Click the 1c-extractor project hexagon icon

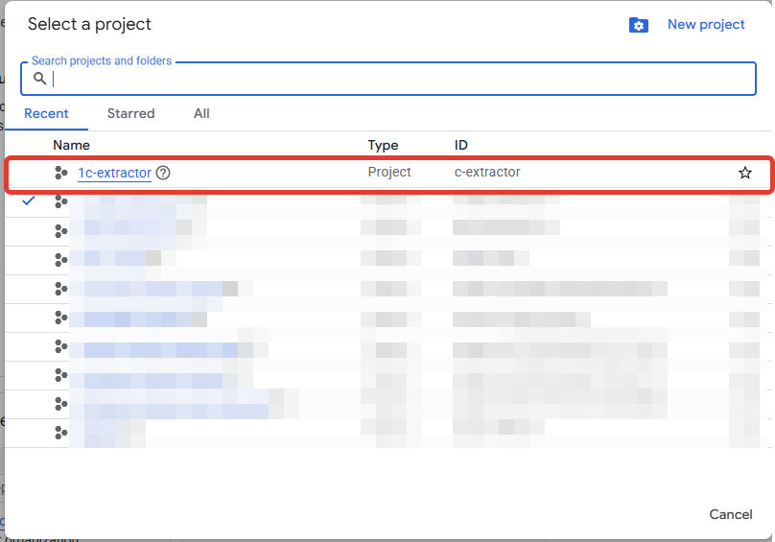point(61,173)
